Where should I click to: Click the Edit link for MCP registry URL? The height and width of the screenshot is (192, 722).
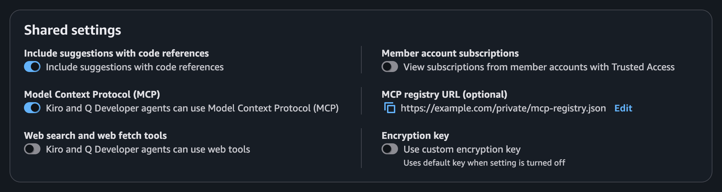click(x=623, y=108)
